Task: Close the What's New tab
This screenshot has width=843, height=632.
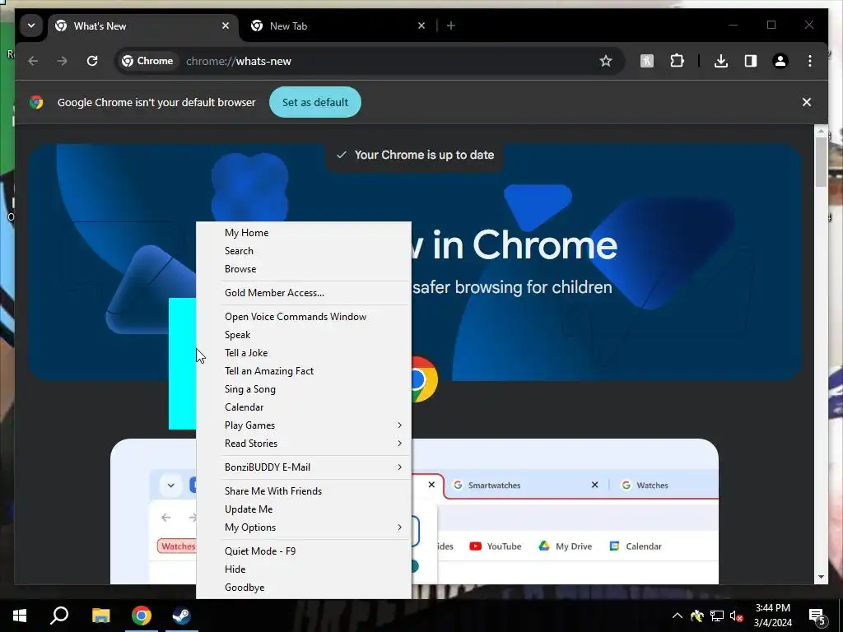Action: coord(226,26)
